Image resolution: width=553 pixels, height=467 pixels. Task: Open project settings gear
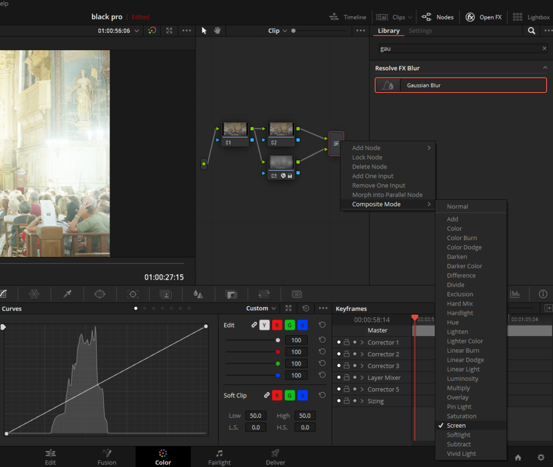click(x=541, y=457)
